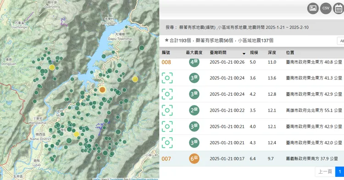Export the map as an image
Viewport: 344px width, 180px height.
313,8
